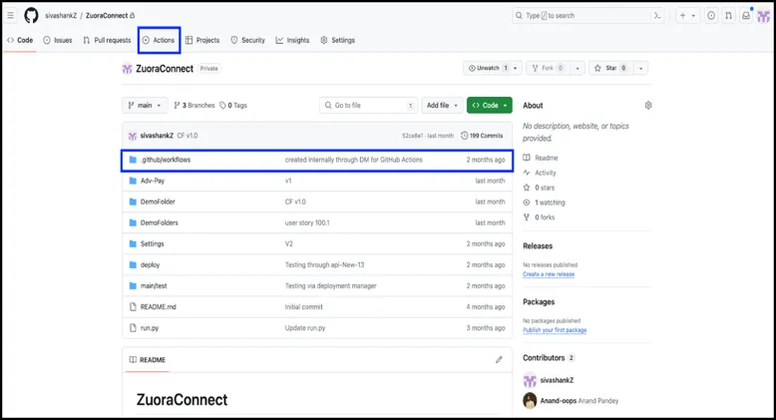Open Anand-oops contributor profile
The height and width of the screenshot is (420, 776).
(559, 401)
